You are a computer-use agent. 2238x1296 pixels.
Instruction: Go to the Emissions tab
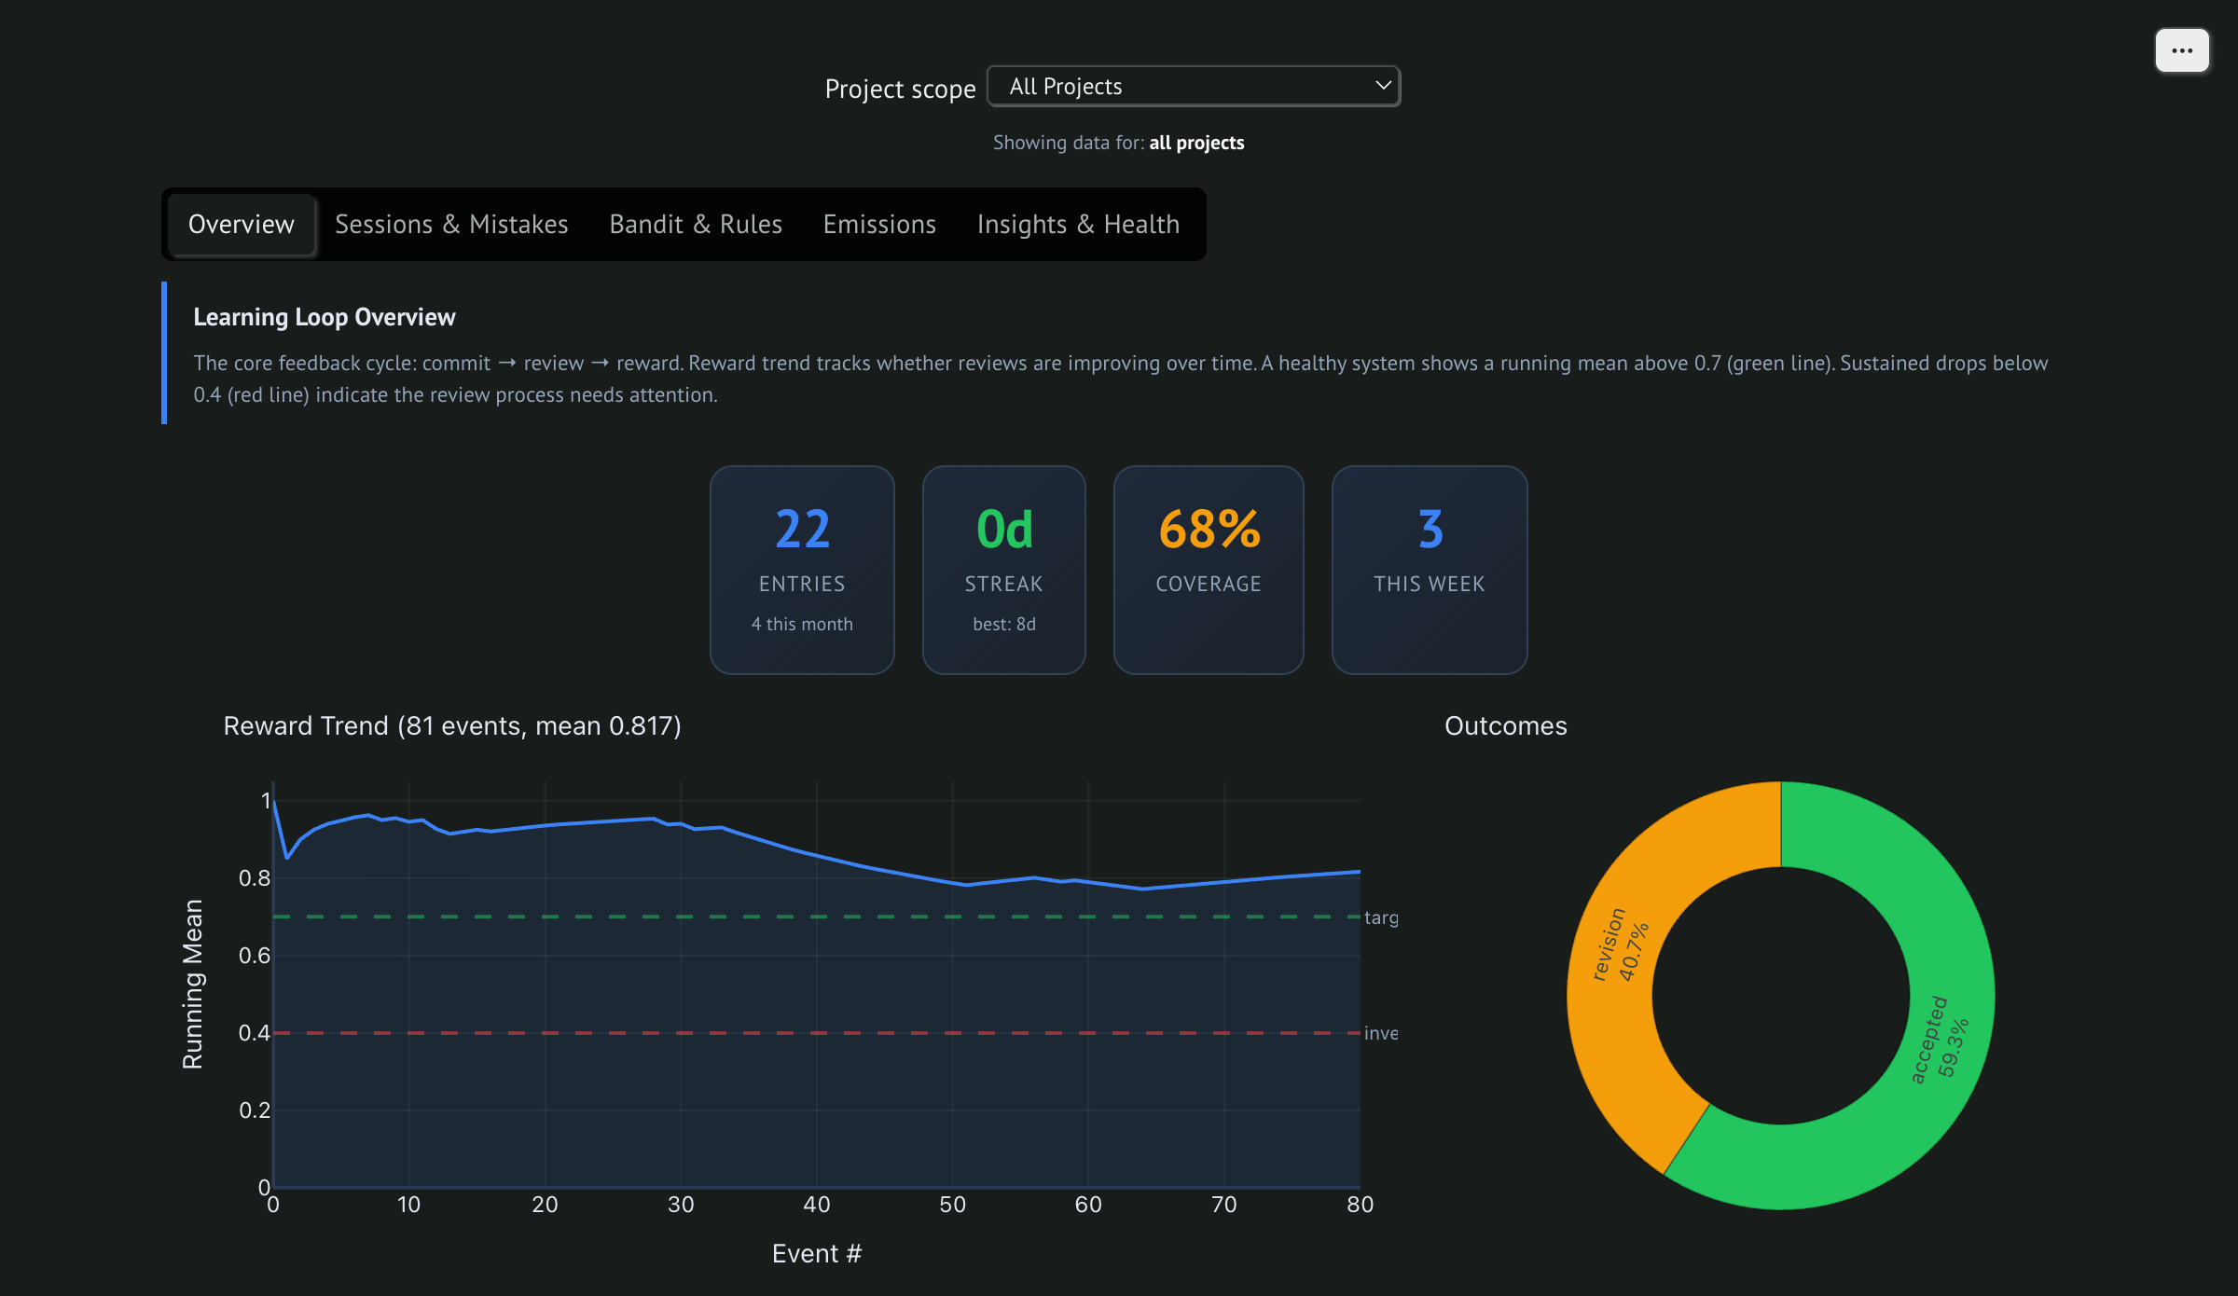click(x=879, y=224)
